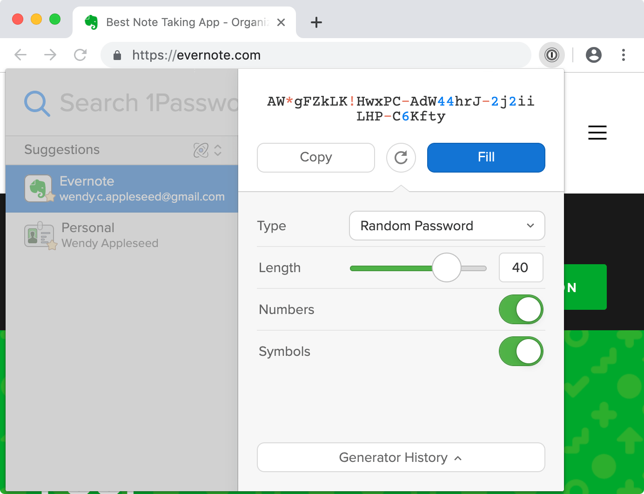
Task: Click the Numbers label
Action: tap(287, 310)
